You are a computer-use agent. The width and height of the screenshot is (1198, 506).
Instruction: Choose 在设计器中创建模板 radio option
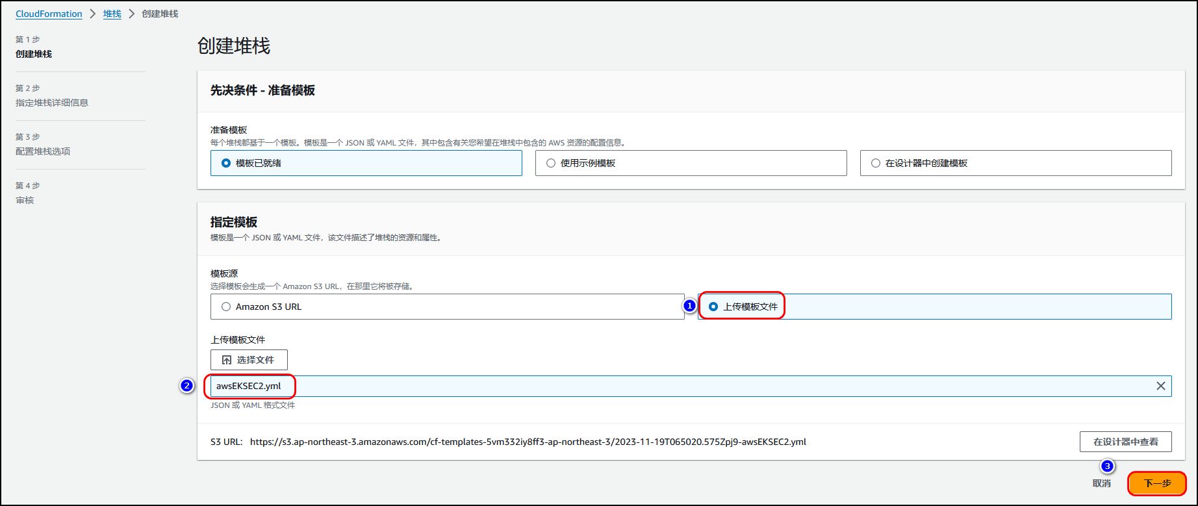click(1016, 163)
